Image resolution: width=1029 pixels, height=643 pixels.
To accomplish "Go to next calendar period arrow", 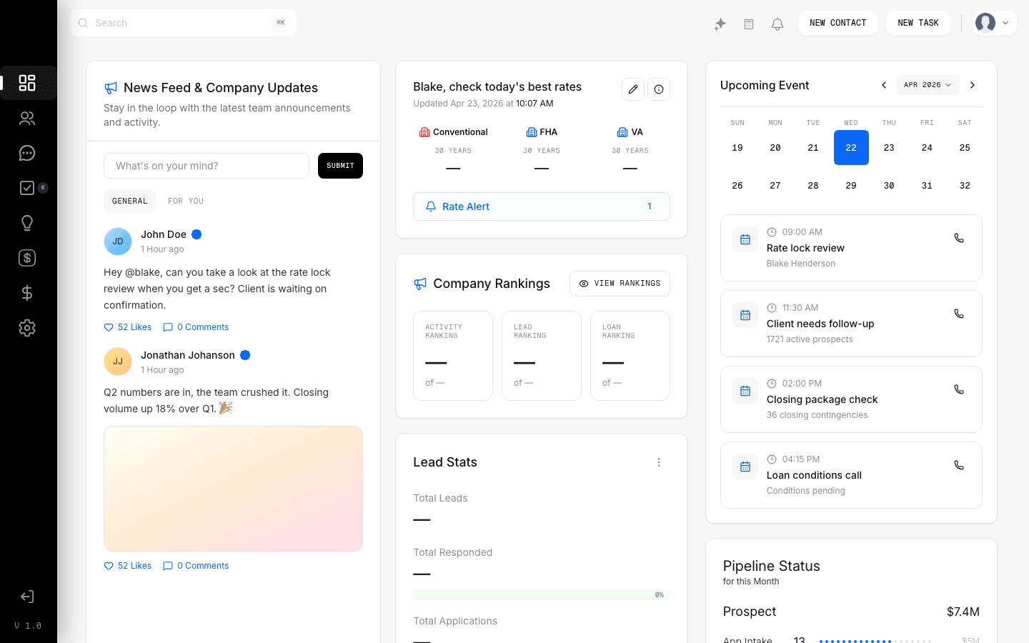I will click(973, 85).
